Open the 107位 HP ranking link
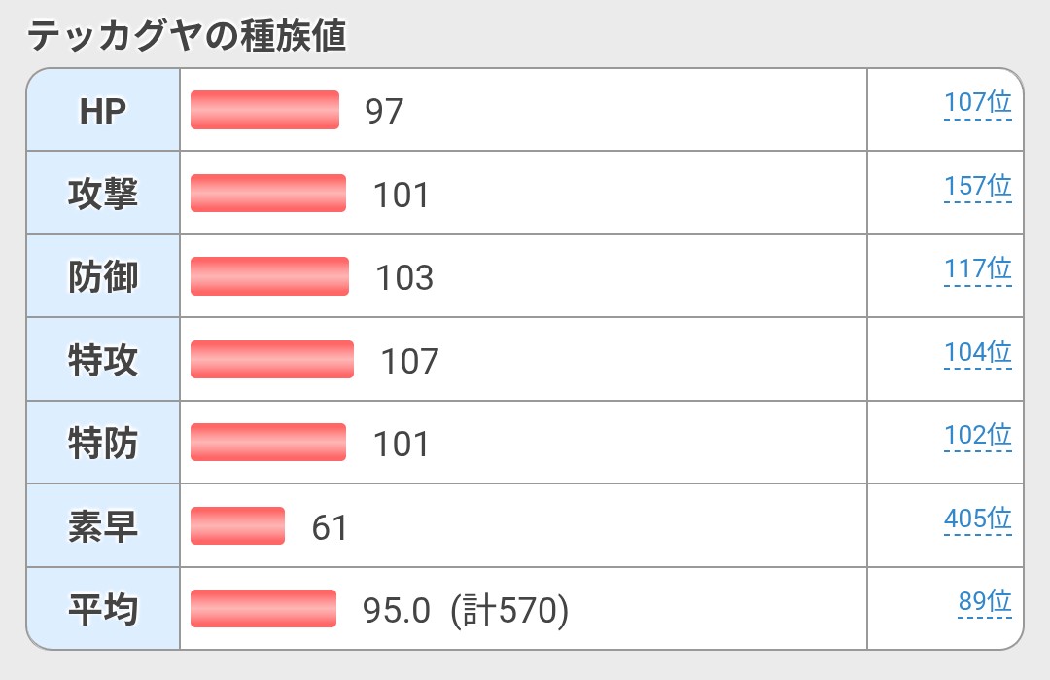The image size is (1050, 680). point(977,103)
